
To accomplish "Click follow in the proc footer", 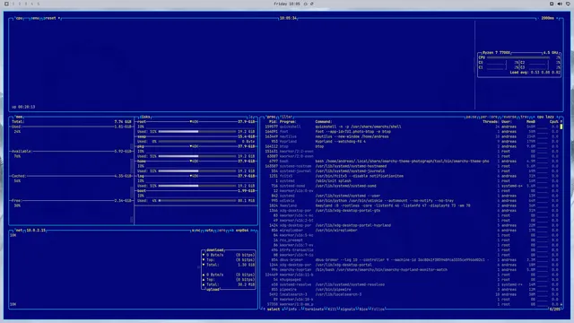I will 378,309.
